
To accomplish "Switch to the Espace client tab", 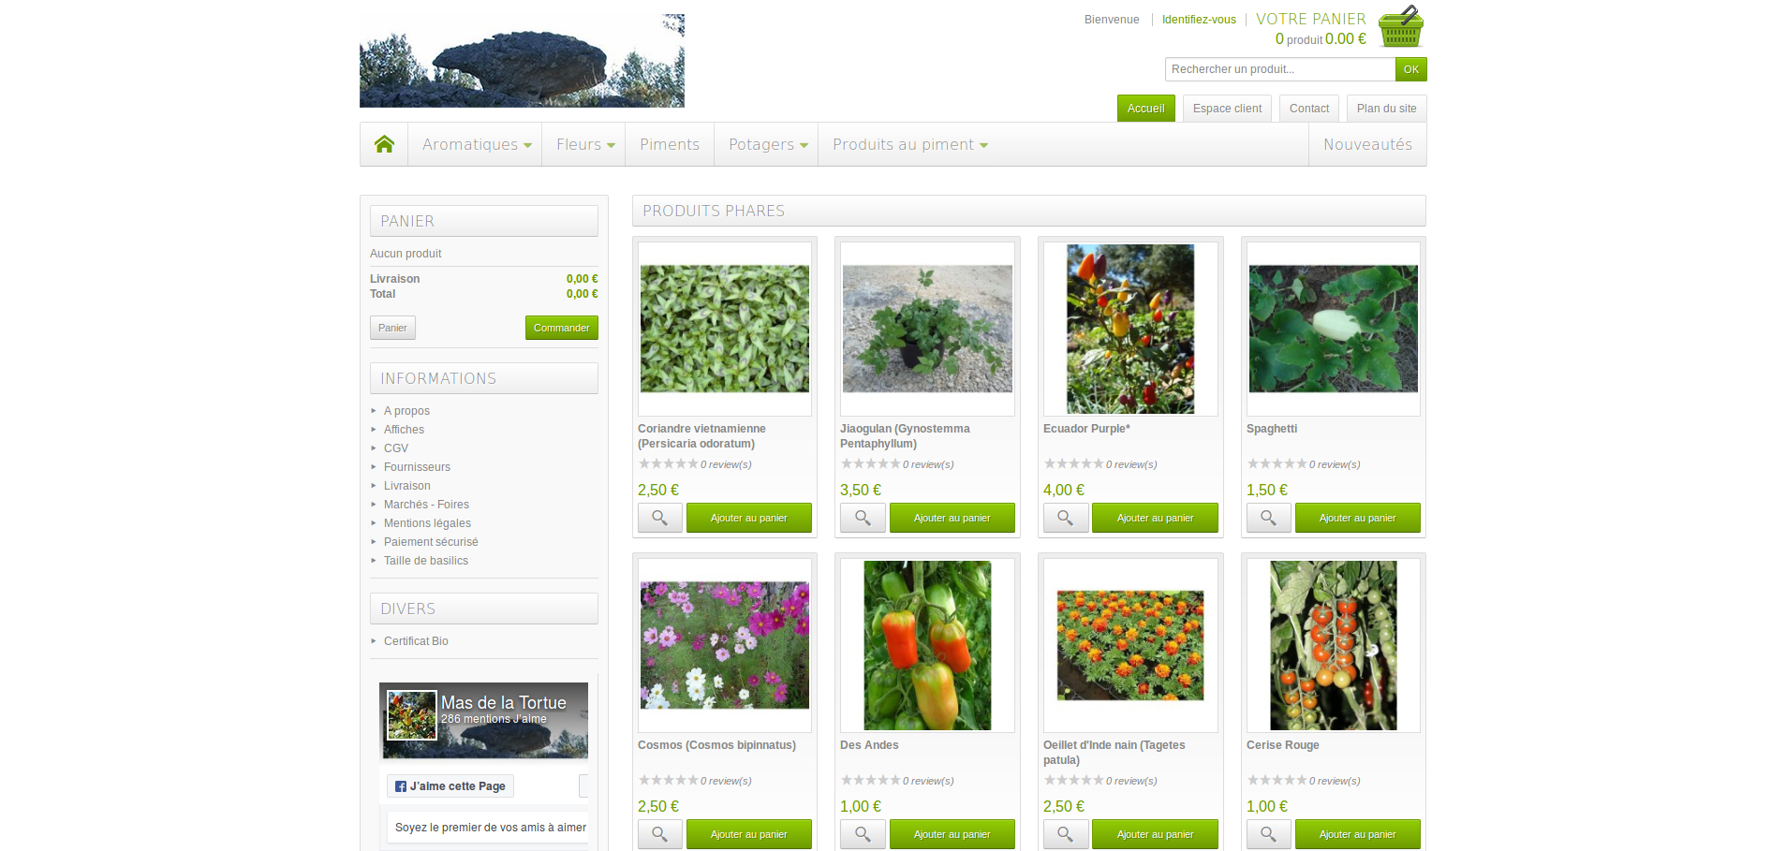I will point(1227,109).
